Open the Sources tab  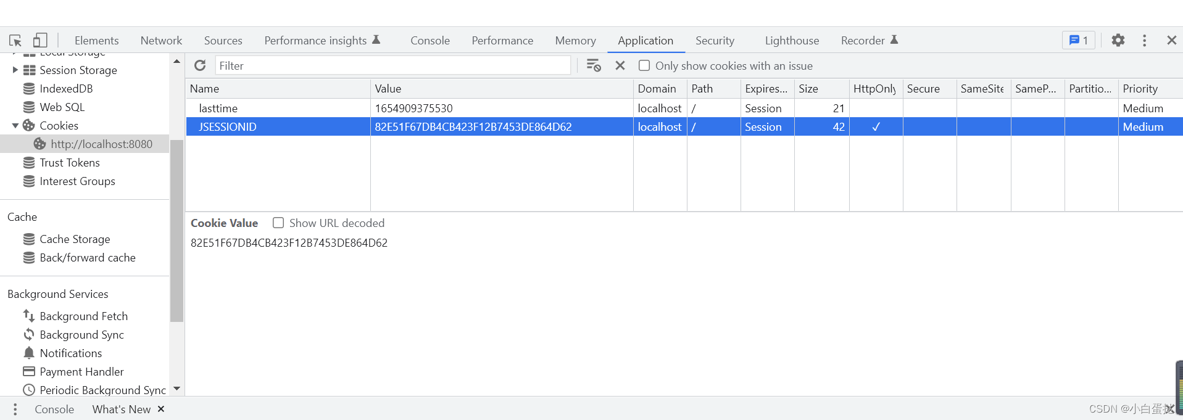(x=223, y=41)
